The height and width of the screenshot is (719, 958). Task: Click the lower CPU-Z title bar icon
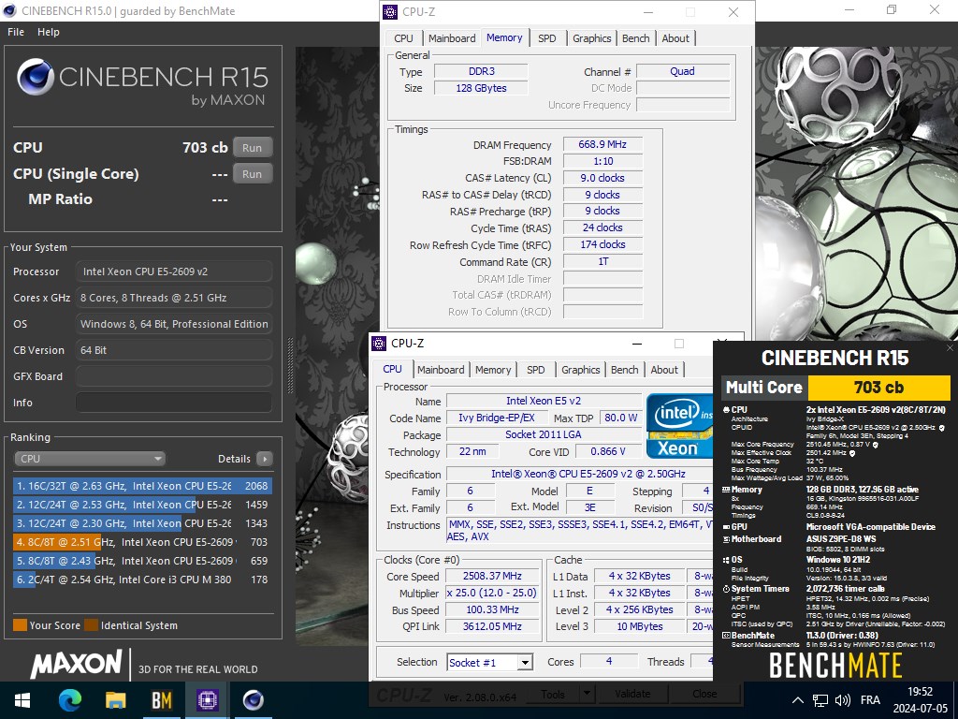coord(379,343)
